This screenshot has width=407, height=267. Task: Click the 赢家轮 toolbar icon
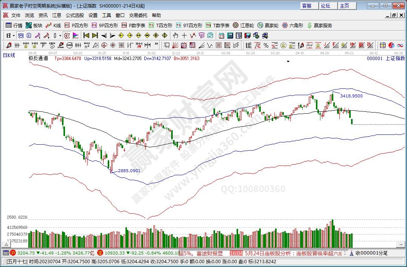pyautogui.click(x=268, y=25)
